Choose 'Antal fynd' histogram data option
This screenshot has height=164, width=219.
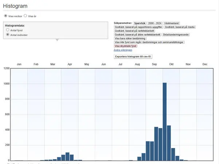[x=8, y=31]
